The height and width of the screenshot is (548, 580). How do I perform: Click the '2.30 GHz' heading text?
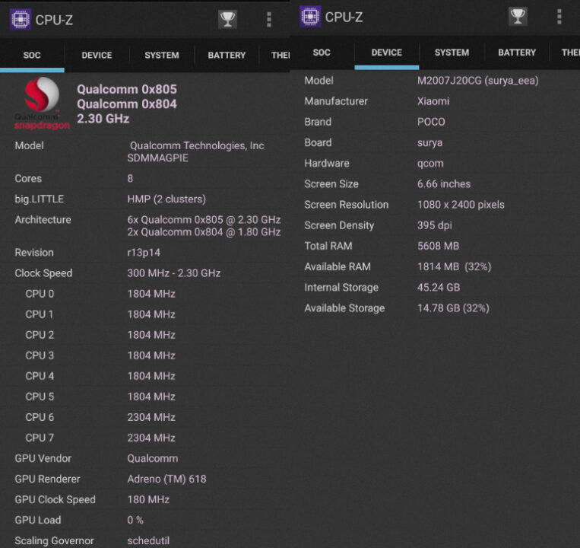[x=103, y=119]
